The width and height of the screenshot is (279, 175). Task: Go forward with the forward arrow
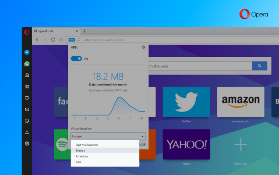[x=45, y=40]
